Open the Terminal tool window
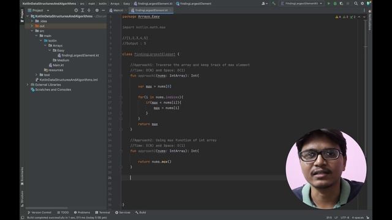Screen dimensions: 392x220 102,213
